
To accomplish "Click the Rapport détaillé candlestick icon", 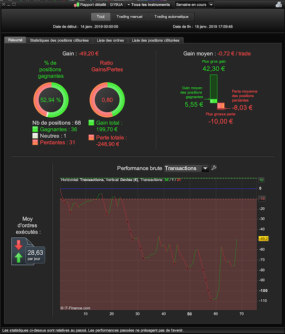I will [x=76, y=5].
